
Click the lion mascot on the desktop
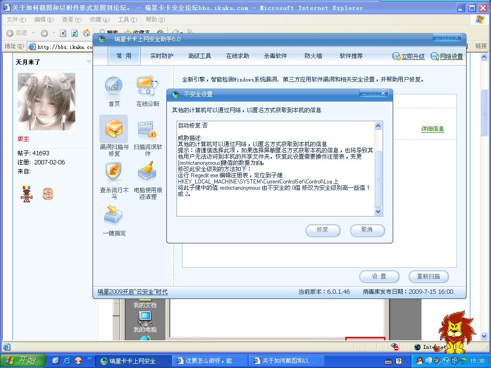coord(456,332)
